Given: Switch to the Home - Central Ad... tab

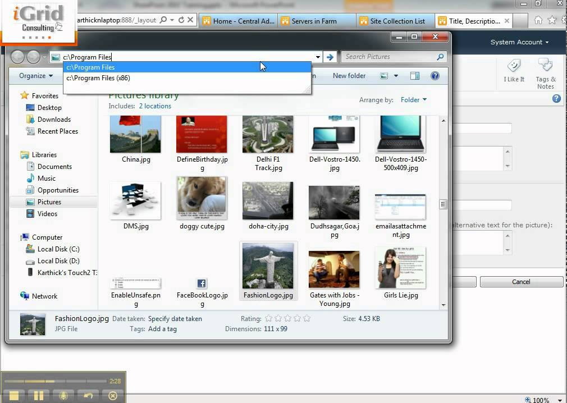Looking at the screenshot, I should coord(238,21).
